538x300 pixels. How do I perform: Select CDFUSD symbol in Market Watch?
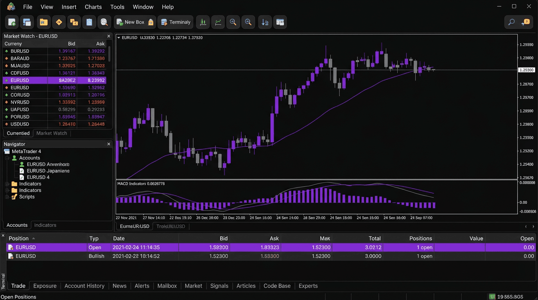(20, 73)
